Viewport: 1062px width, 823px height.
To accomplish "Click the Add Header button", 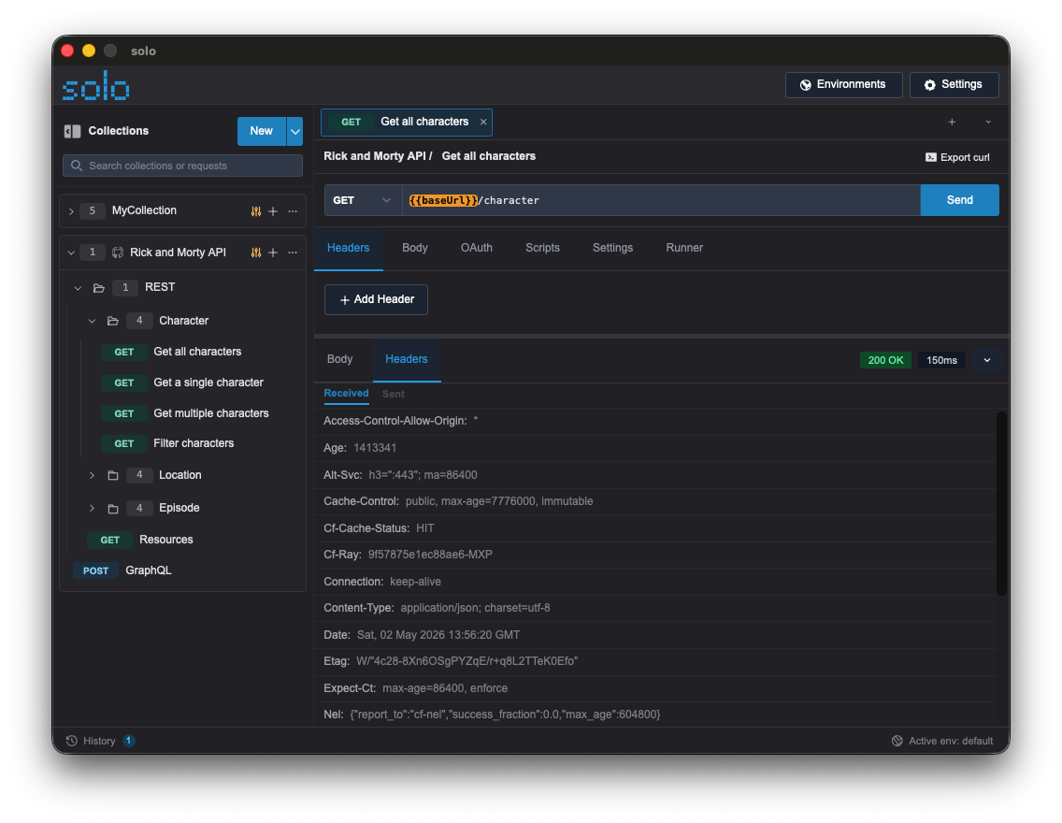I will coord(376,299).
